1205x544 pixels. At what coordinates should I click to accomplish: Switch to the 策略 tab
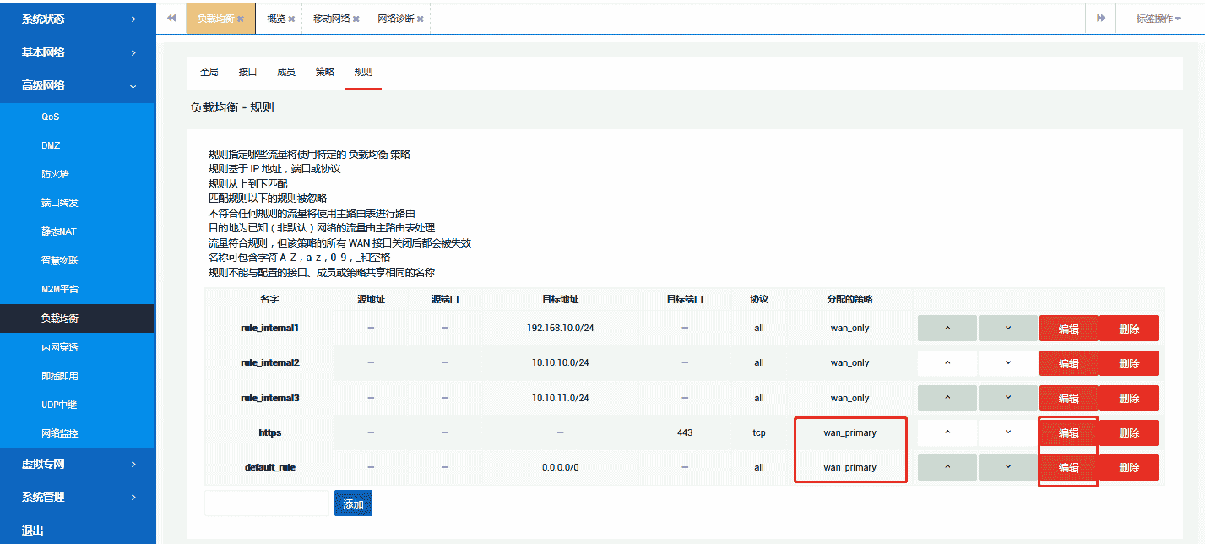325,72
